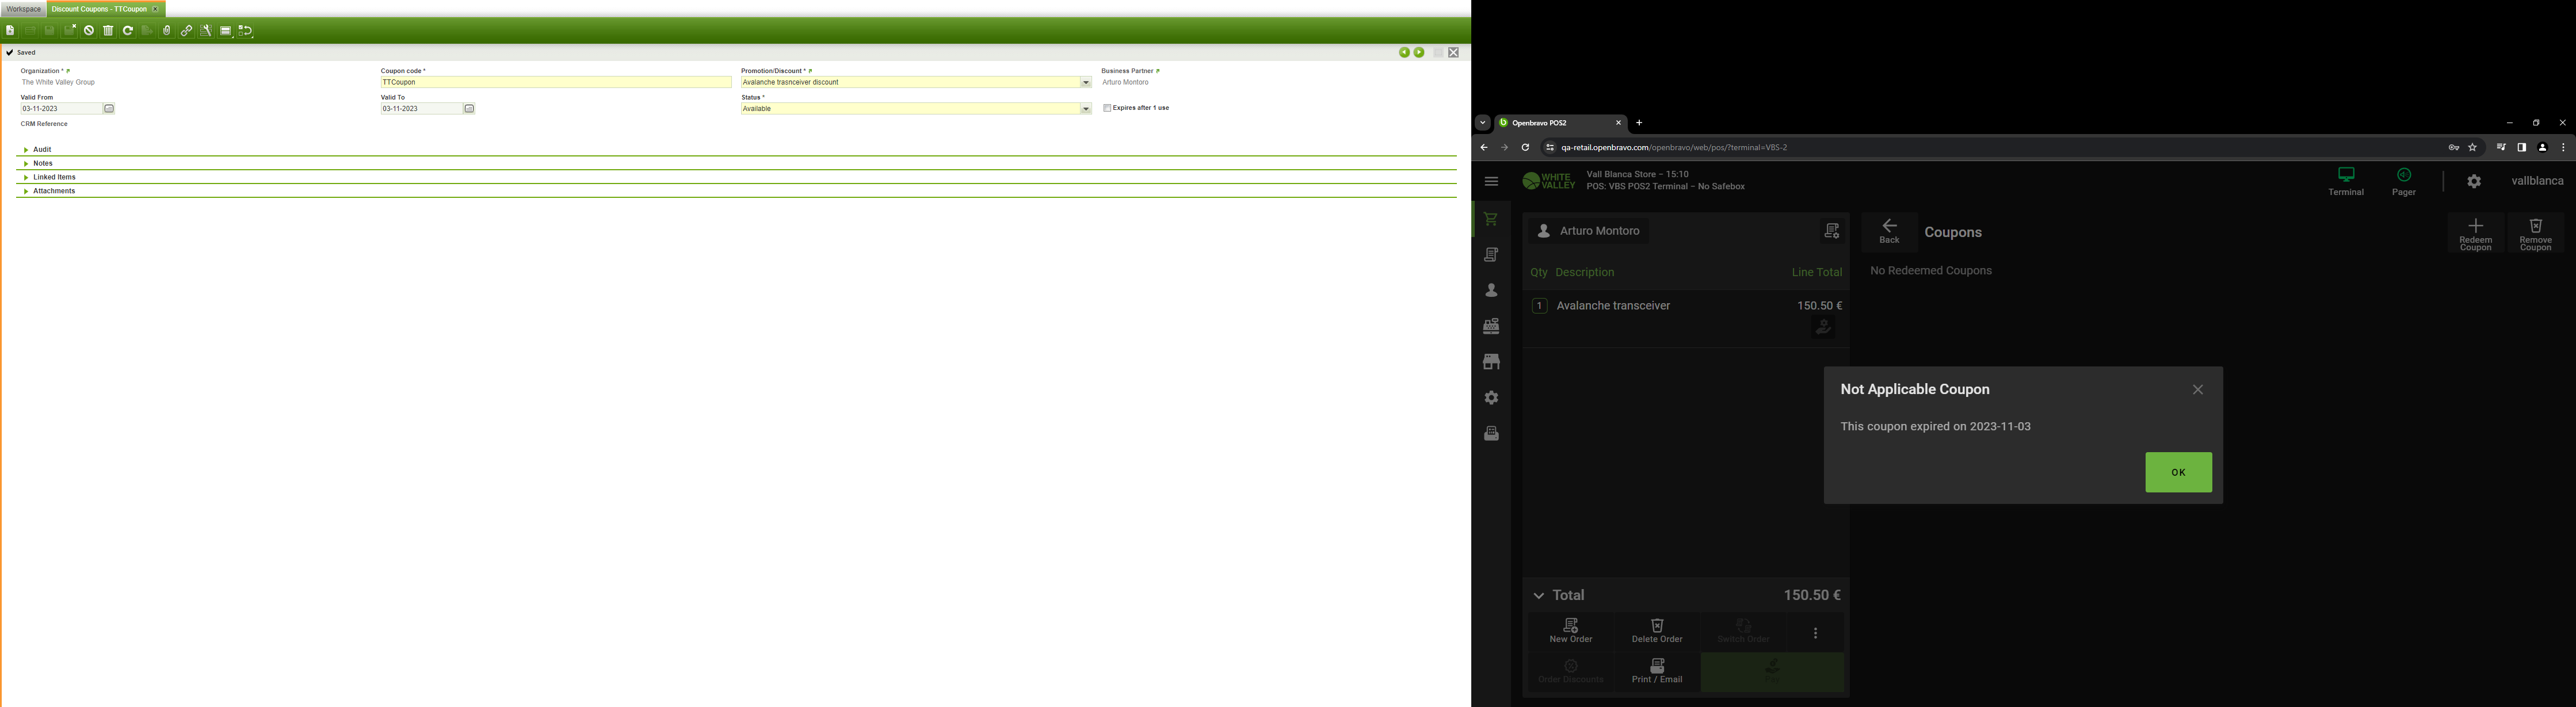Click the trash delete record icon
This screenshot has width=2576, height=707.
(x=109, y=31)
